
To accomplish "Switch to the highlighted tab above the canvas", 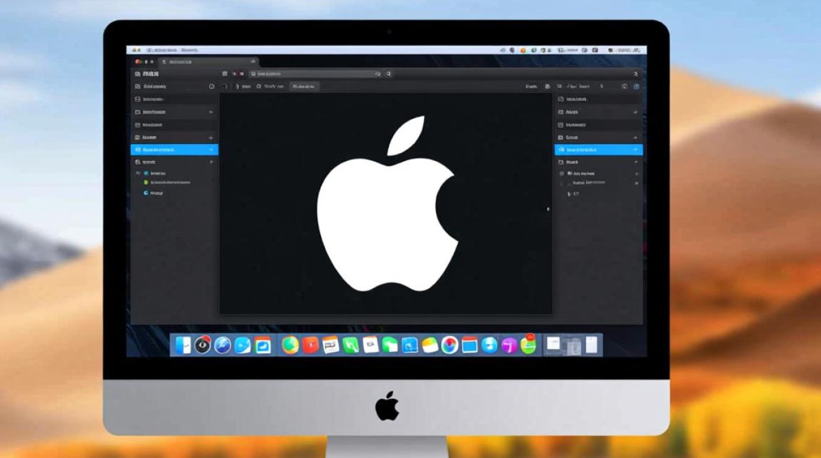I will click(304, 87).
